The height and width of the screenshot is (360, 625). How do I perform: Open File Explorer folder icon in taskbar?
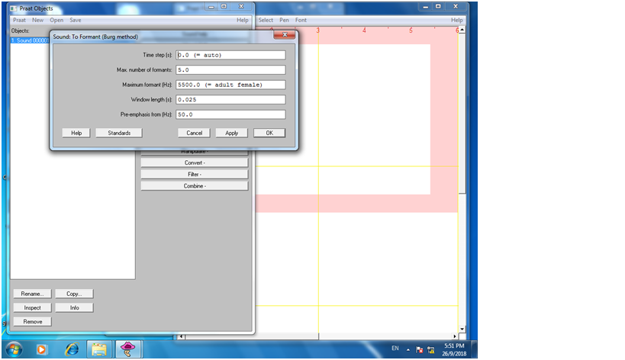(x=99, y=349)
